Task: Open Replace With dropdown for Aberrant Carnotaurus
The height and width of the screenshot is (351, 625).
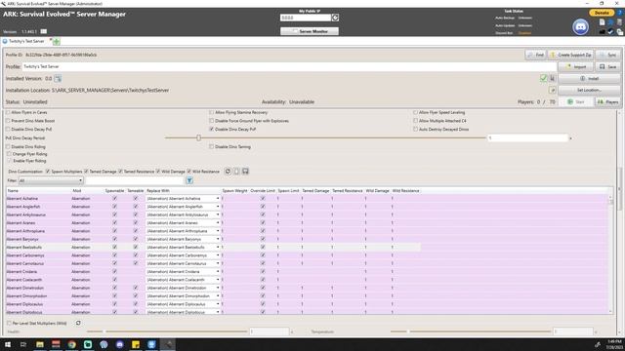Action: click(218, 263)
